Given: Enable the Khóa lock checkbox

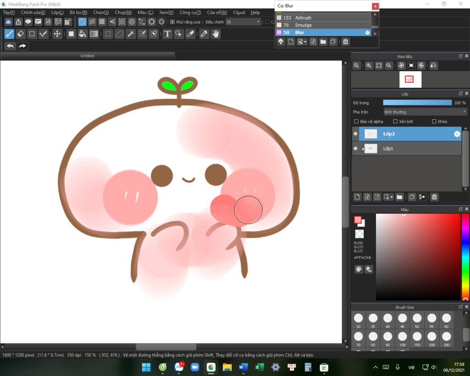Looking at the screenshot, I should click(434, 122).
